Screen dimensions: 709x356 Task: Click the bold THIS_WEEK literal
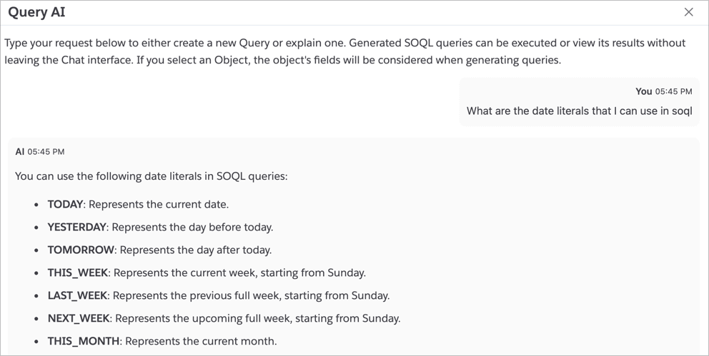[77, 273]
